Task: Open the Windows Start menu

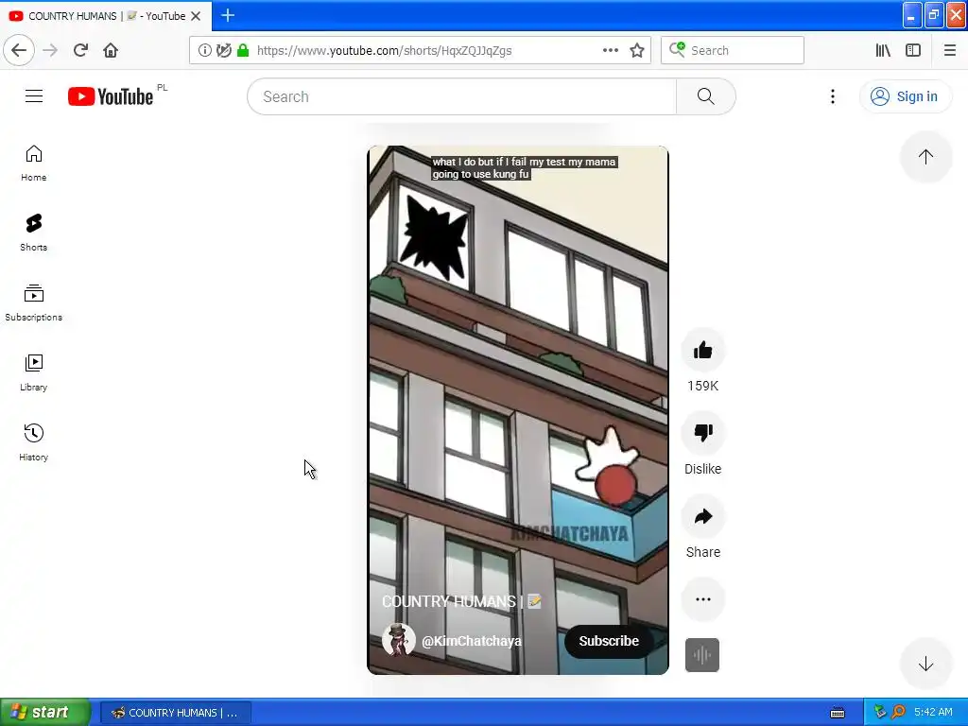Action: (x=44, y=712)
